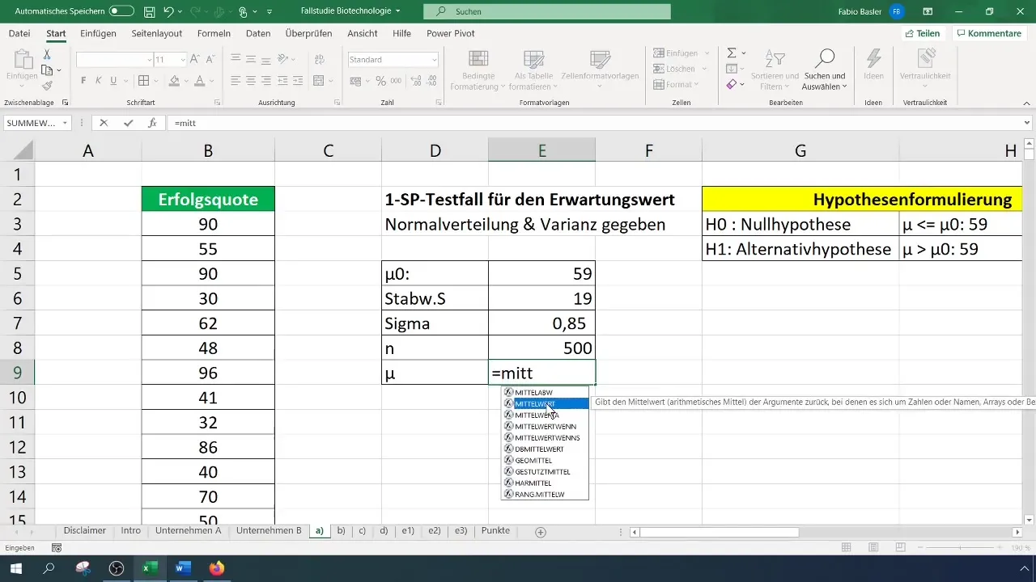
Task: Click the Ideen lightning bolt icon
Action: [873, 58]
